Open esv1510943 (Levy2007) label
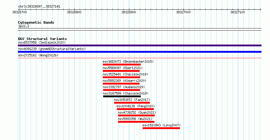Screen dimensions: 270x140 click(x=161, y=125)
